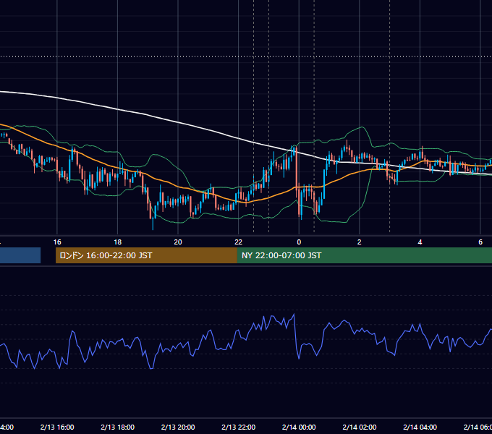Click hour label 22 on price chart axis
This screenshot has height=434, width=492.
239,242
